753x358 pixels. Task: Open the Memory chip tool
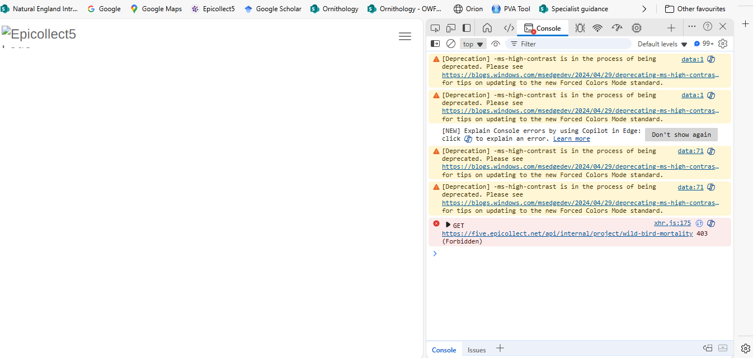pyautogui.click(x=637, y=28)
